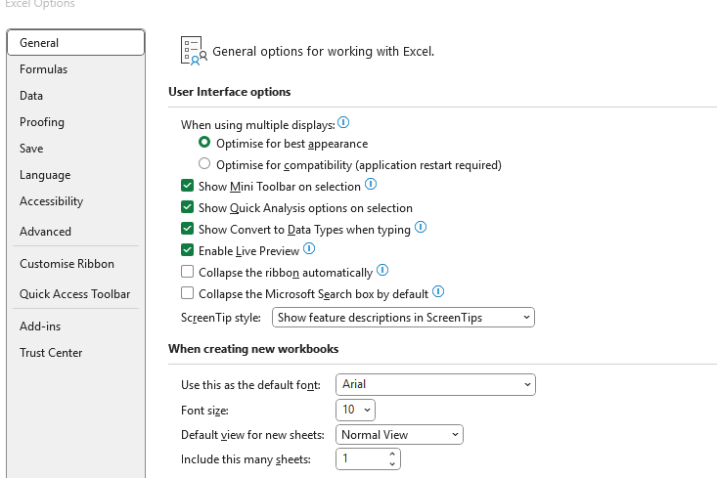The image size is (717, 478).
Task: Click info icon beside Collapse the ribbon automatically
Action: (x=382, y=271)
